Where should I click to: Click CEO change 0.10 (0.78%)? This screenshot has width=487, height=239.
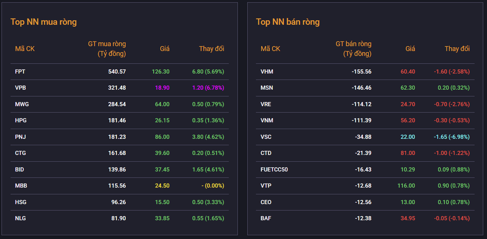[454, 202]
